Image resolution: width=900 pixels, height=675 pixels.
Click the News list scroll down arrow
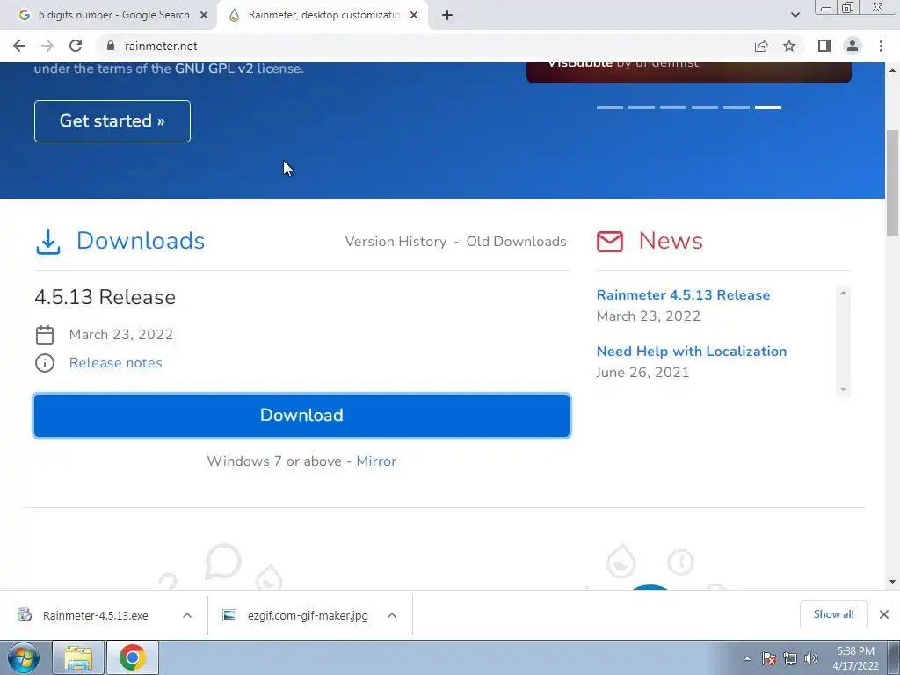[843, 389]
